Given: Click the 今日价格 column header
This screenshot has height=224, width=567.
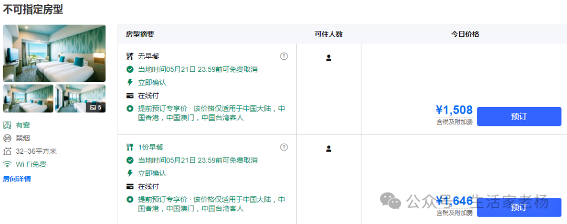Looking at the screenshot, I should click(465, 34).
